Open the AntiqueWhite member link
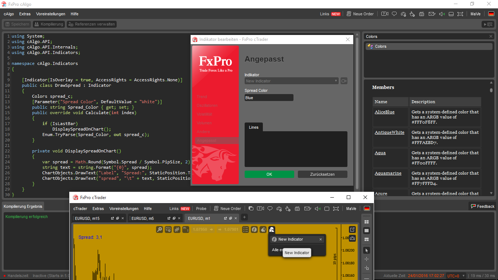 click(389, 132)
